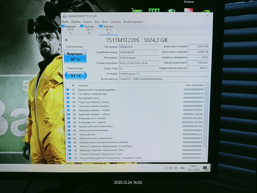The height and width of the screenshot is (193, 257).
Task: Click the Интерфейс field NVM Express
Action: pos(139,58)
